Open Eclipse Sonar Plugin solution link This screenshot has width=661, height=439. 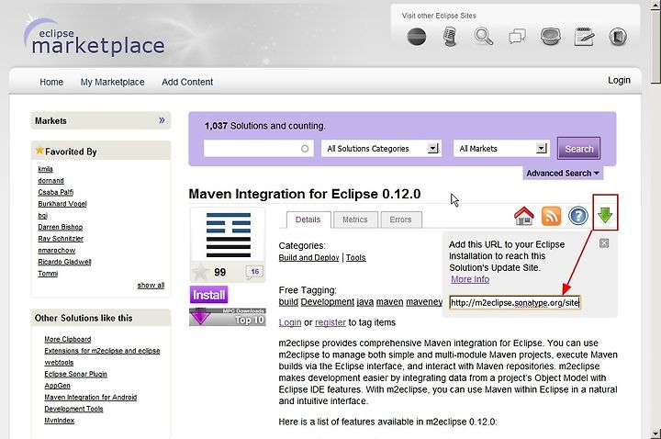pos(76,374)
